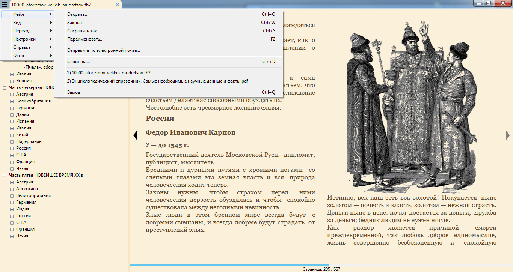Expand the Индия tree node
This screenshot has height=272, width=513.
(12, 209)
